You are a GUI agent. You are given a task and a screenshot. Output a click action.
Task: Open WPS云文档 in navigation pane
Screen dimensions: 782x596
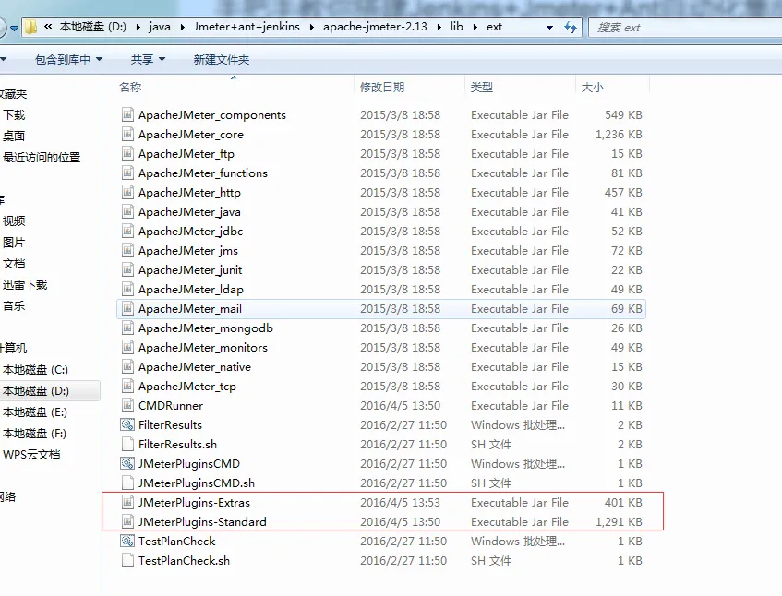pos(31,455)
